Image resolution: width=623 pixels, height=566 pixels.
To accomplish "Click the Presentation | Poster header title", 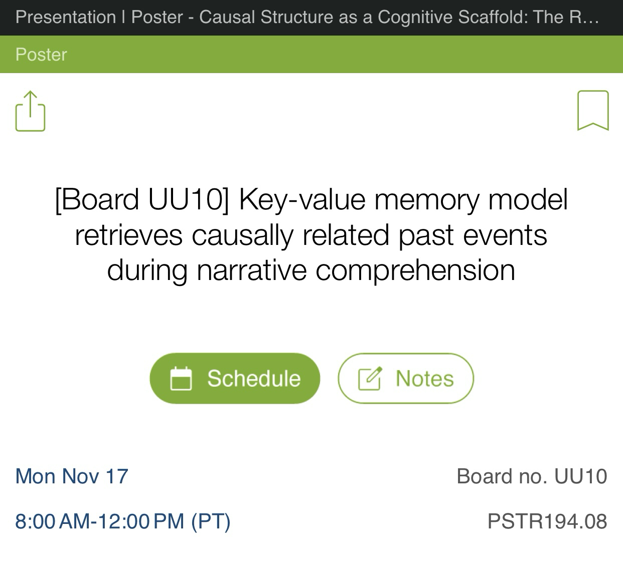I will (x=99, y=18).
